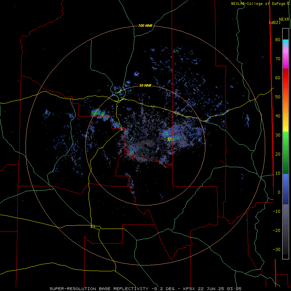This screenshot has width=291, height=291.
Task: Click the 50 NMI range ring label
Action: [x=145, y=86]
